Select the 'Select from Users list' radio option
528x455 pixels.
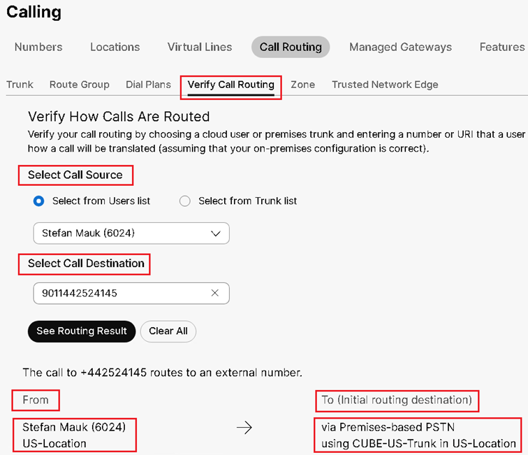(39, 201)
